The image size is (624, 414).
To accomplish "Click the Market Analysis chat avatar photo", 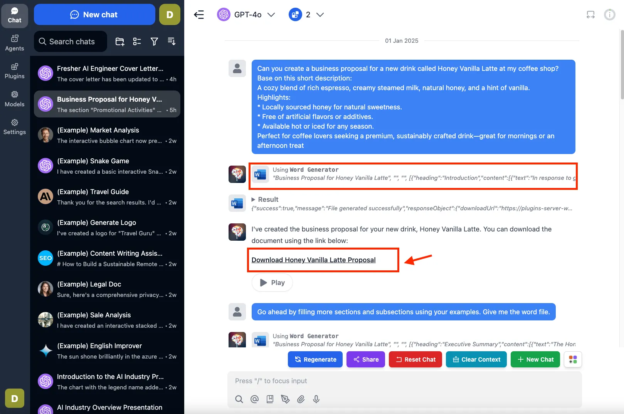I will [45, 135].
